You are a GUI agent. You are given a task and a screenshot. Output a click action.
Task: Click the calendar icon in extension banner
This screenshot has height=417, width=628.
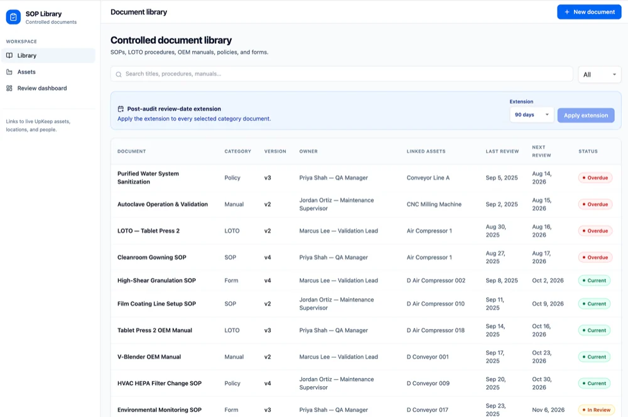point(121,109)
